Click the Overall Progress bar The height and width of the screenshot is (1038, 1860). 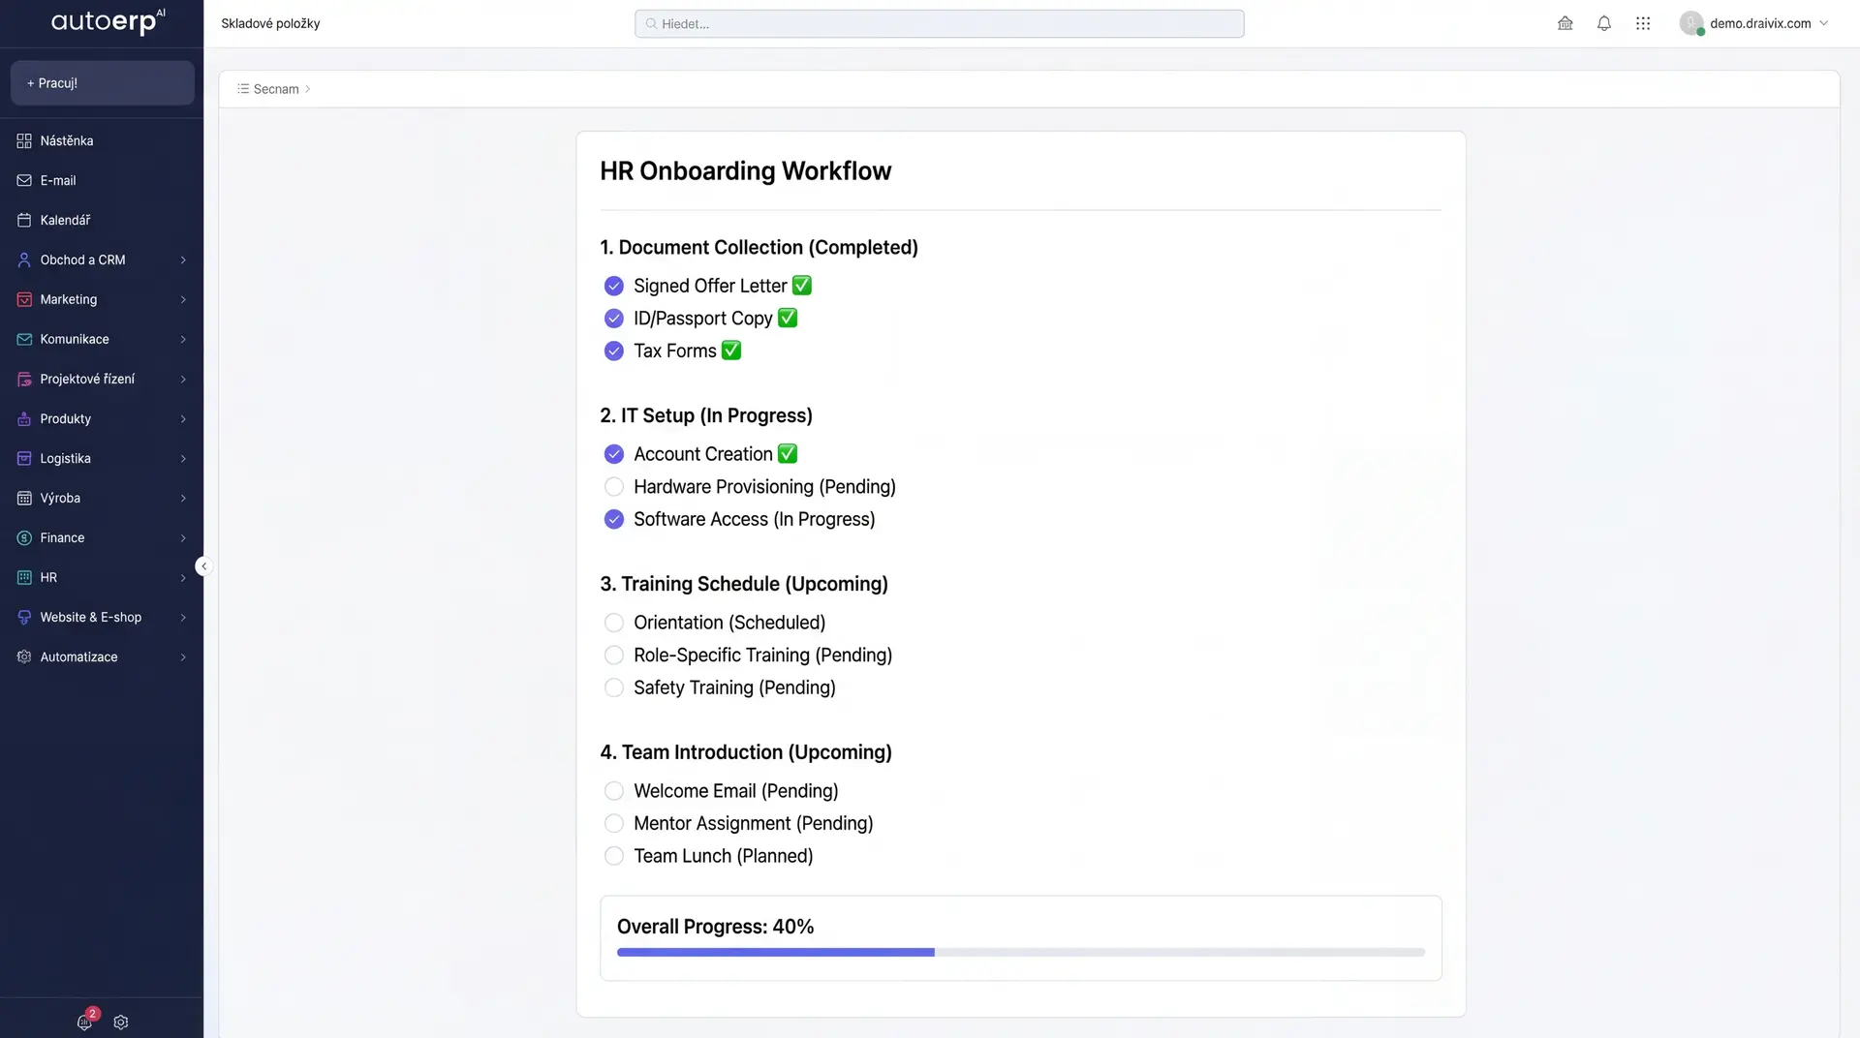(x=1021, y=953)
